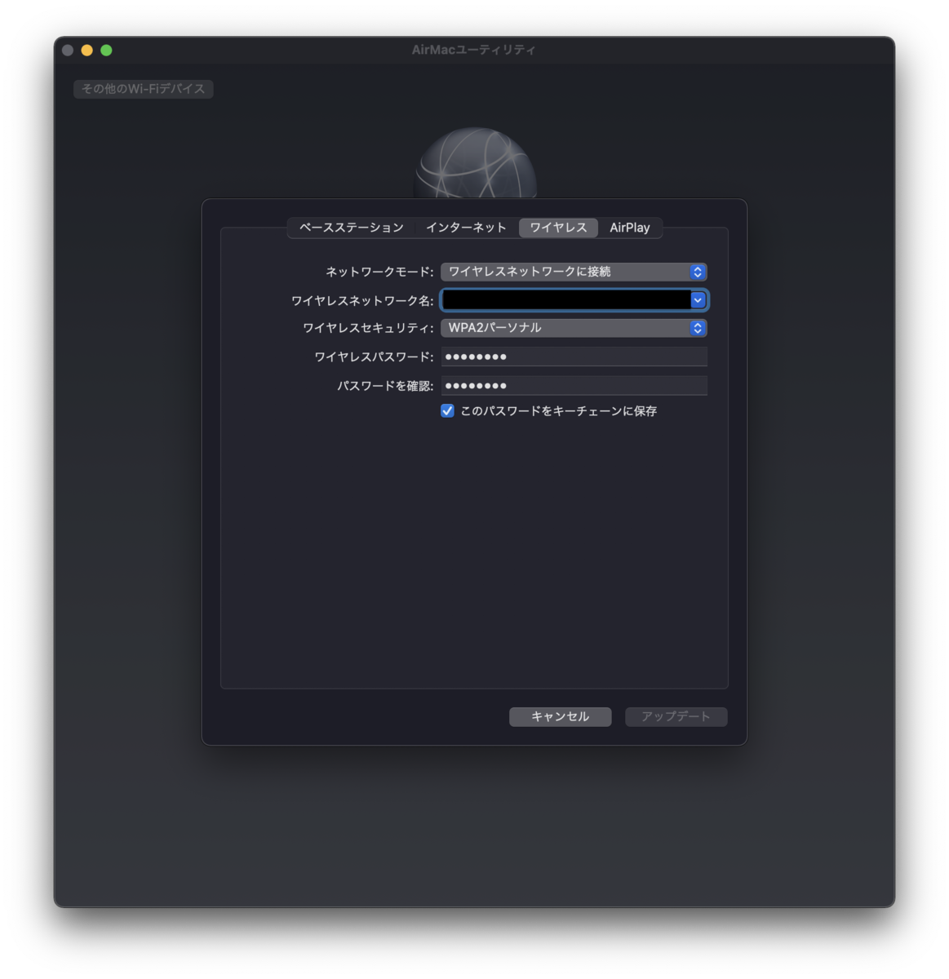Click the アップデート button

click(x=676, y=716)
